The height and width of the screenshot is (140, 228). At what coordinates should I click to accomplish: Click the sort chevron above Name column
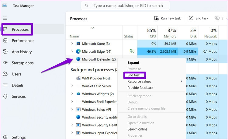click(x=93, y=28)
